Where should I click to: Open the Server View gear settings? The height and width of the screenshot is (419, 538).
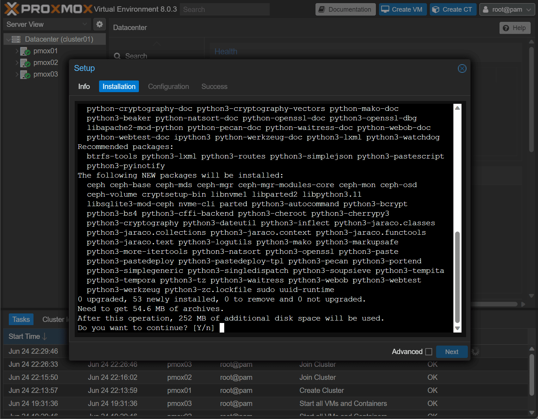point(100,24)
